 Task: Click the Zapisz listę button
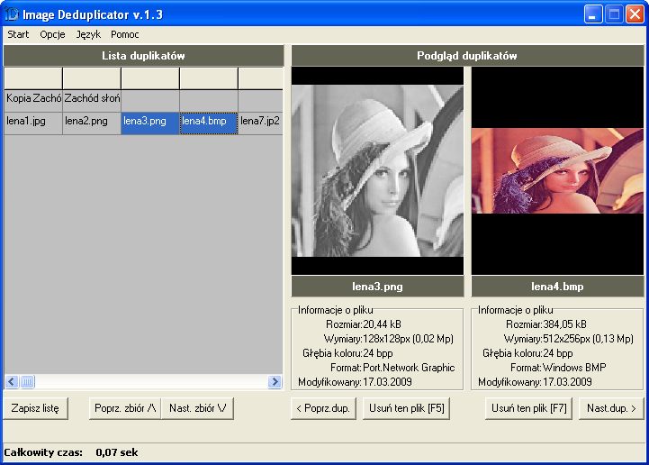[x=35, y=408]
